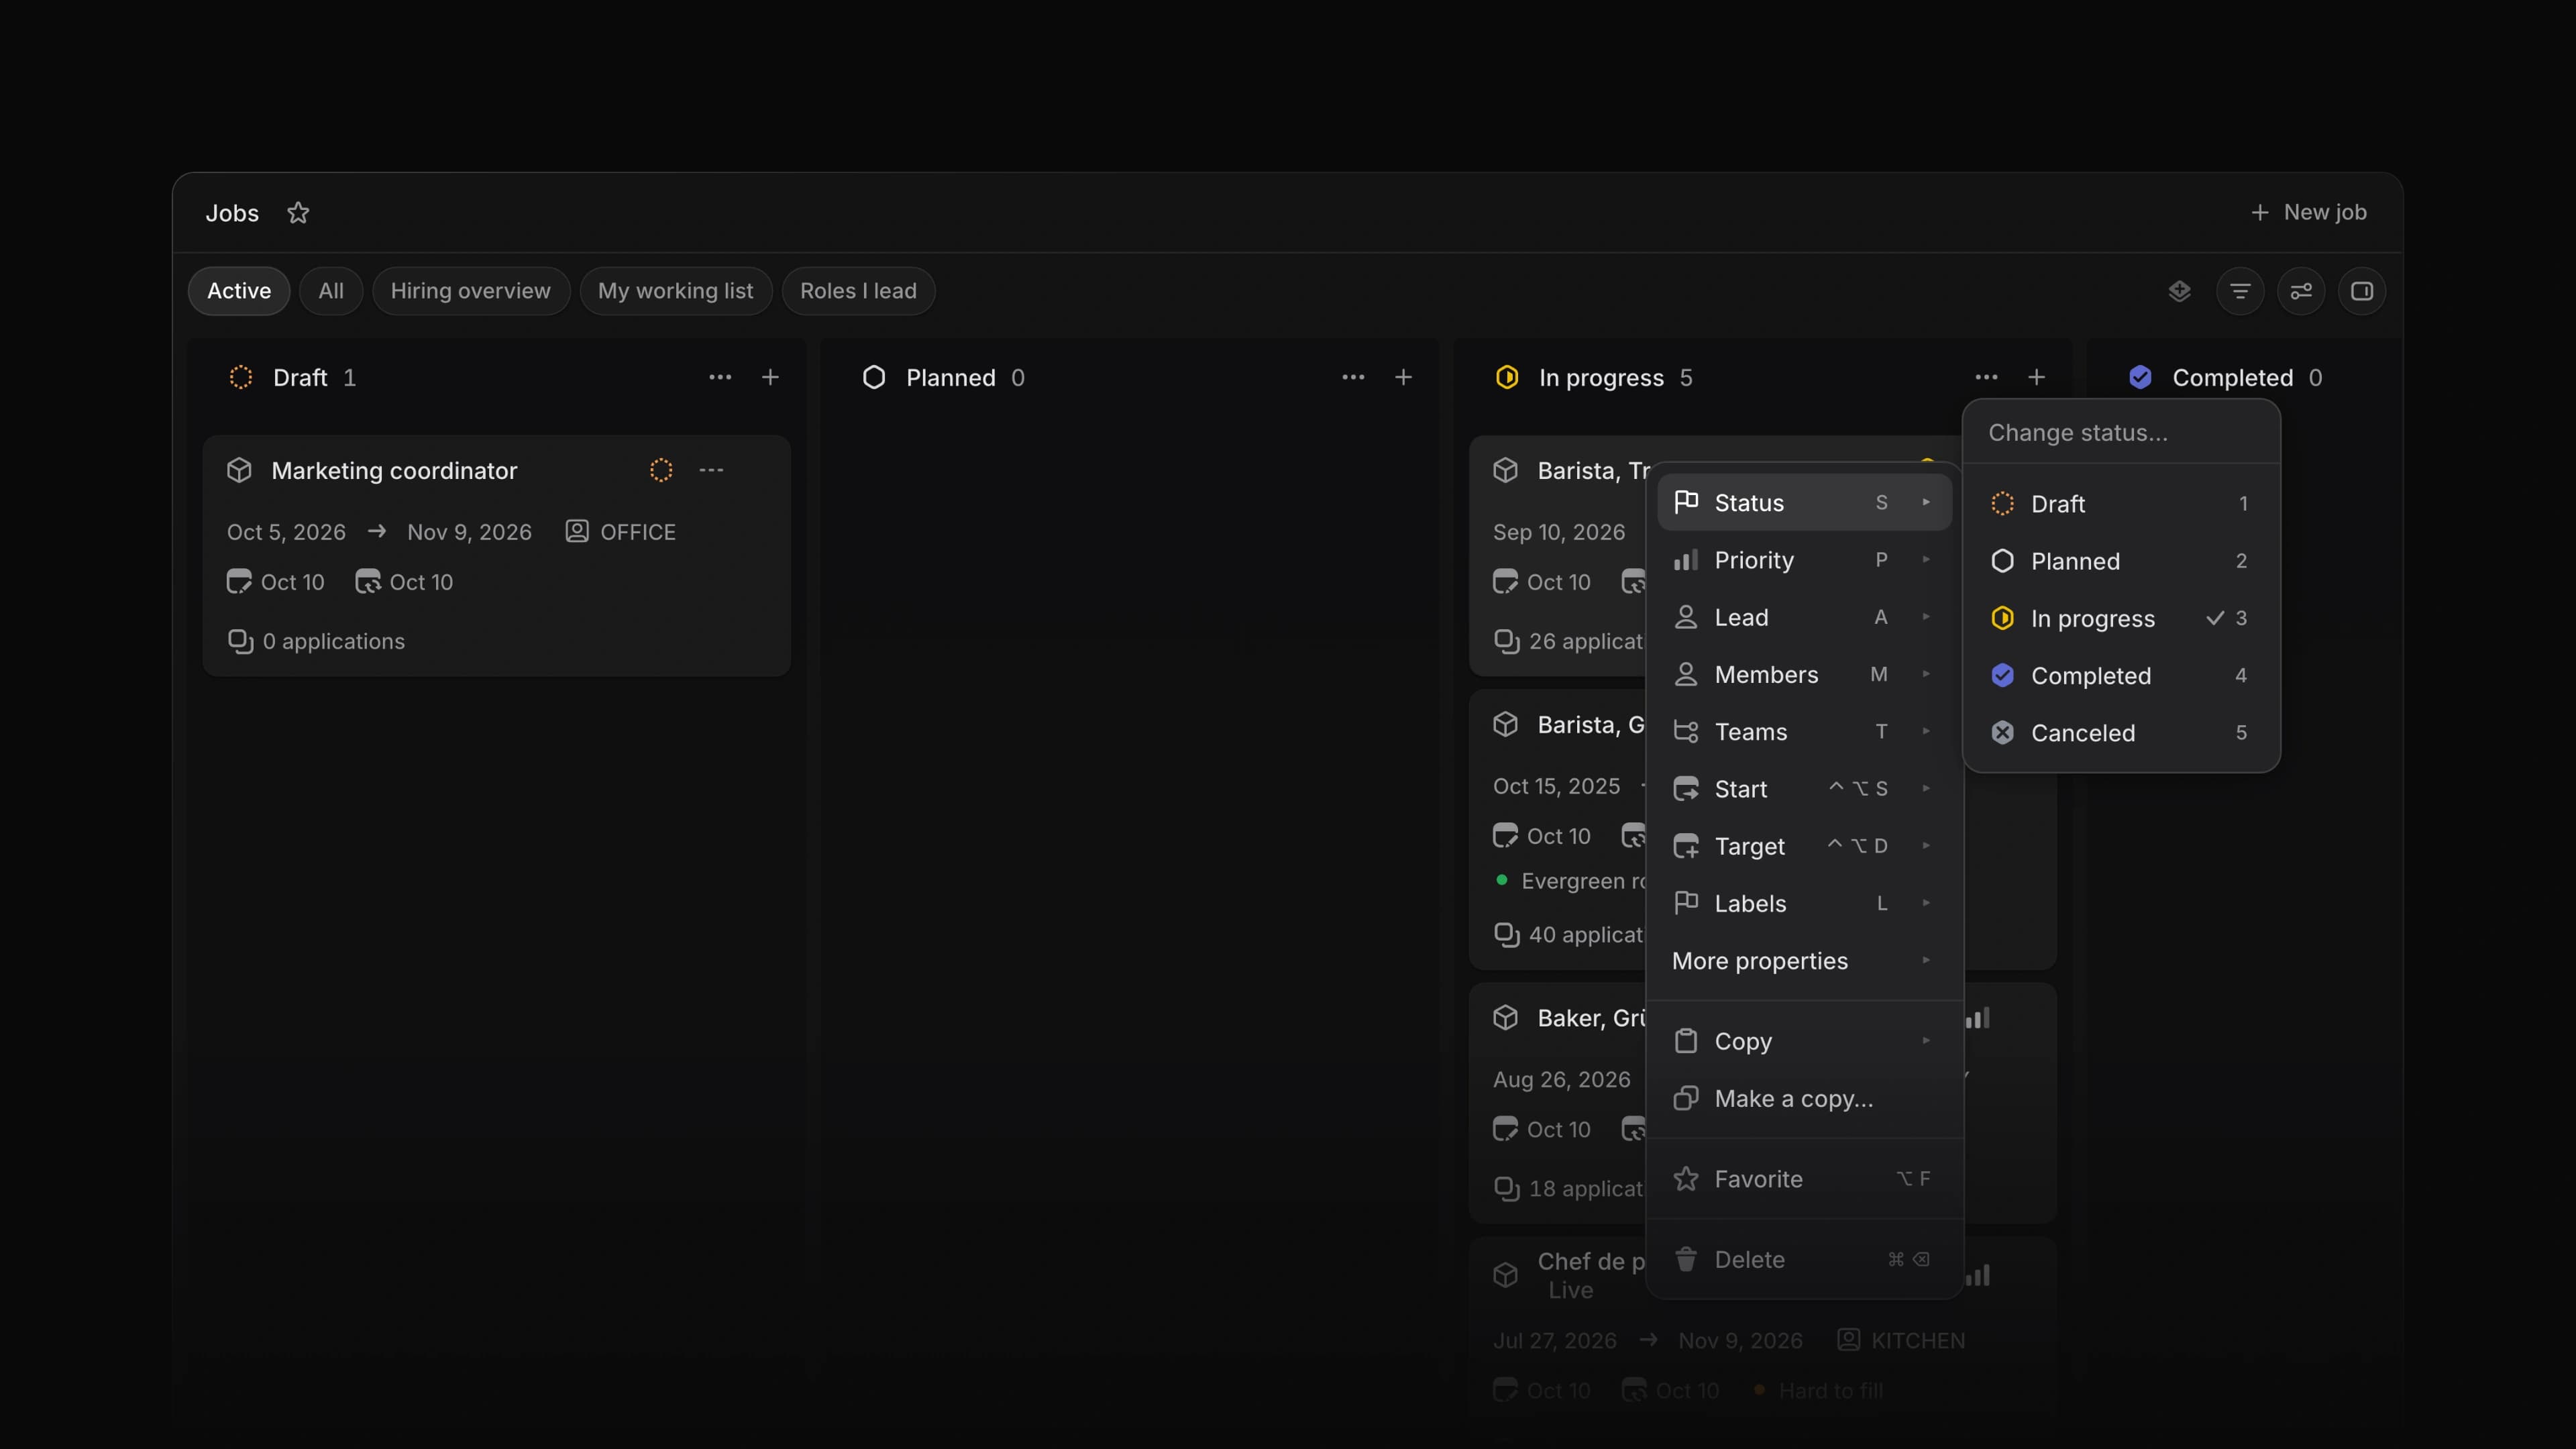Click the New job button

coord(2308,212)
